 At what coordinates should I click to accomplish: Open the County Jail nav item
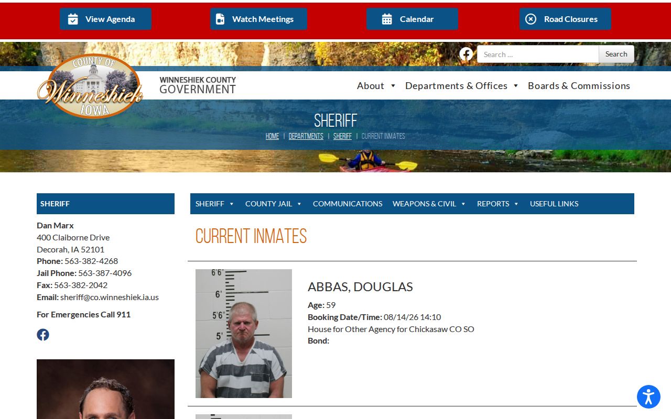point(268,204)
